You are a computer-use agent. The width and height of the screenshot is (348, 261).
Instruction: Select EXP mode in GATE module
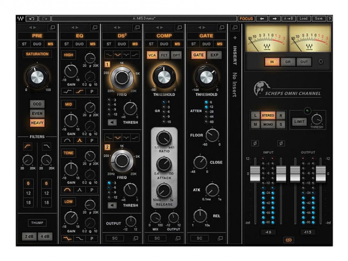point(214,55)
